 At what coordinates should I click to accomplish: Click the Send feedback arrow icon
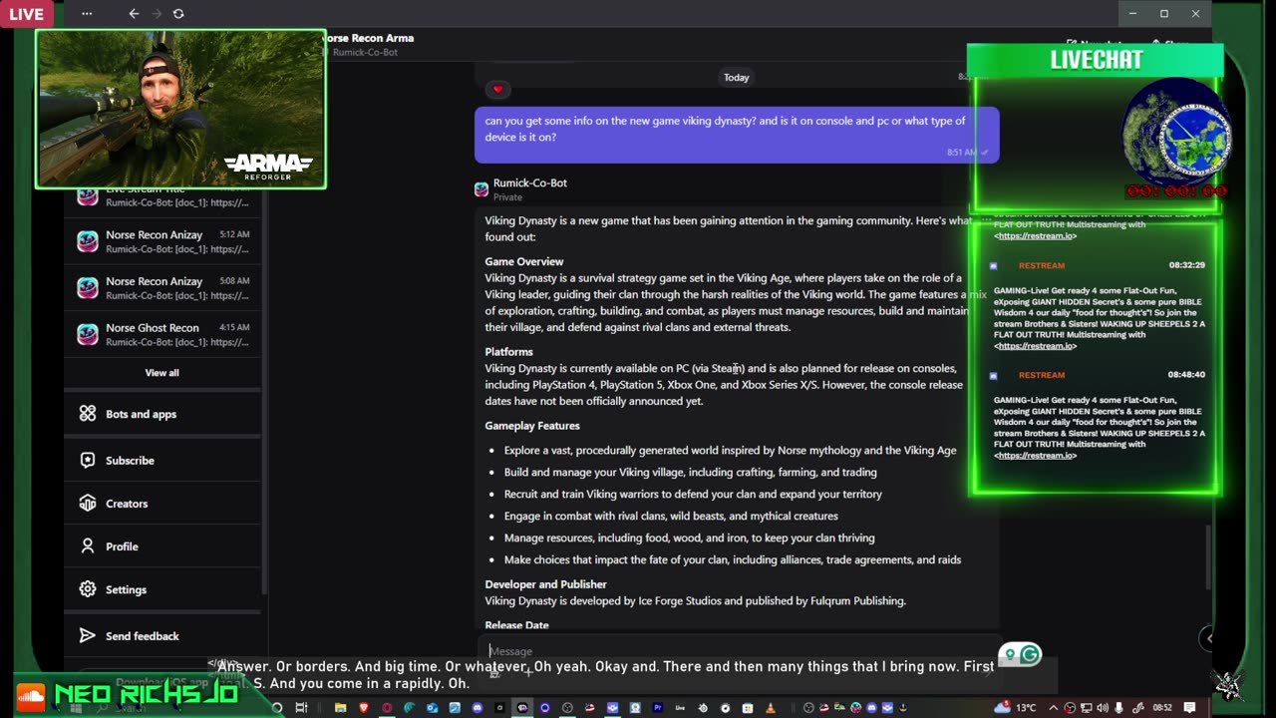click(88, 636)
